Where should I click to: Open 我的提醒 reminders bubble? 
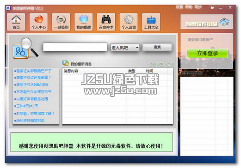[x=84, y=22]
